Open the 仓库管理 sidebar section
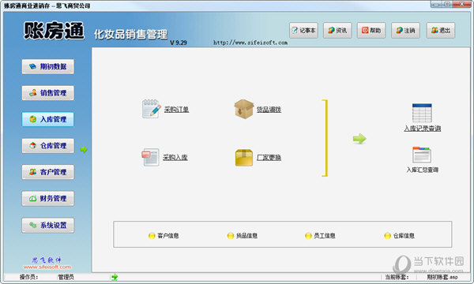Image resolution: width=474 pixels, height=284 pixels. click(x=47, y=146)
